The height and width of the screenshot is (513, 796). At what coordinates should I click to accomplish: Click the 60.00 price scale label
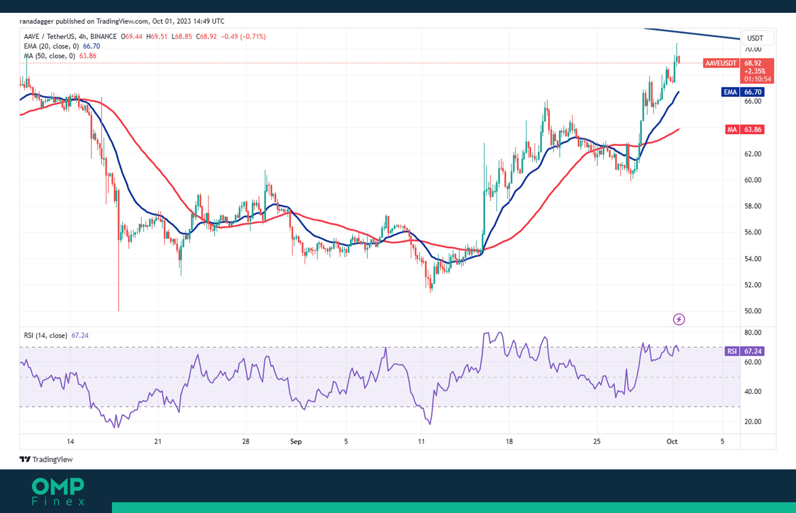tap(753, 180)
